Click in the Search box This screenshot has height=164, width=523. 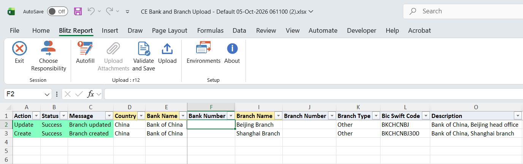(x=463, y=11)
